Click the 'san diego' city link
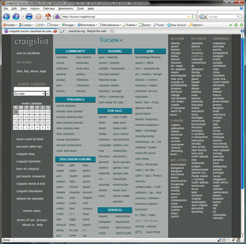The width and height of the screenshot is (246, 244). pos(177,101)
